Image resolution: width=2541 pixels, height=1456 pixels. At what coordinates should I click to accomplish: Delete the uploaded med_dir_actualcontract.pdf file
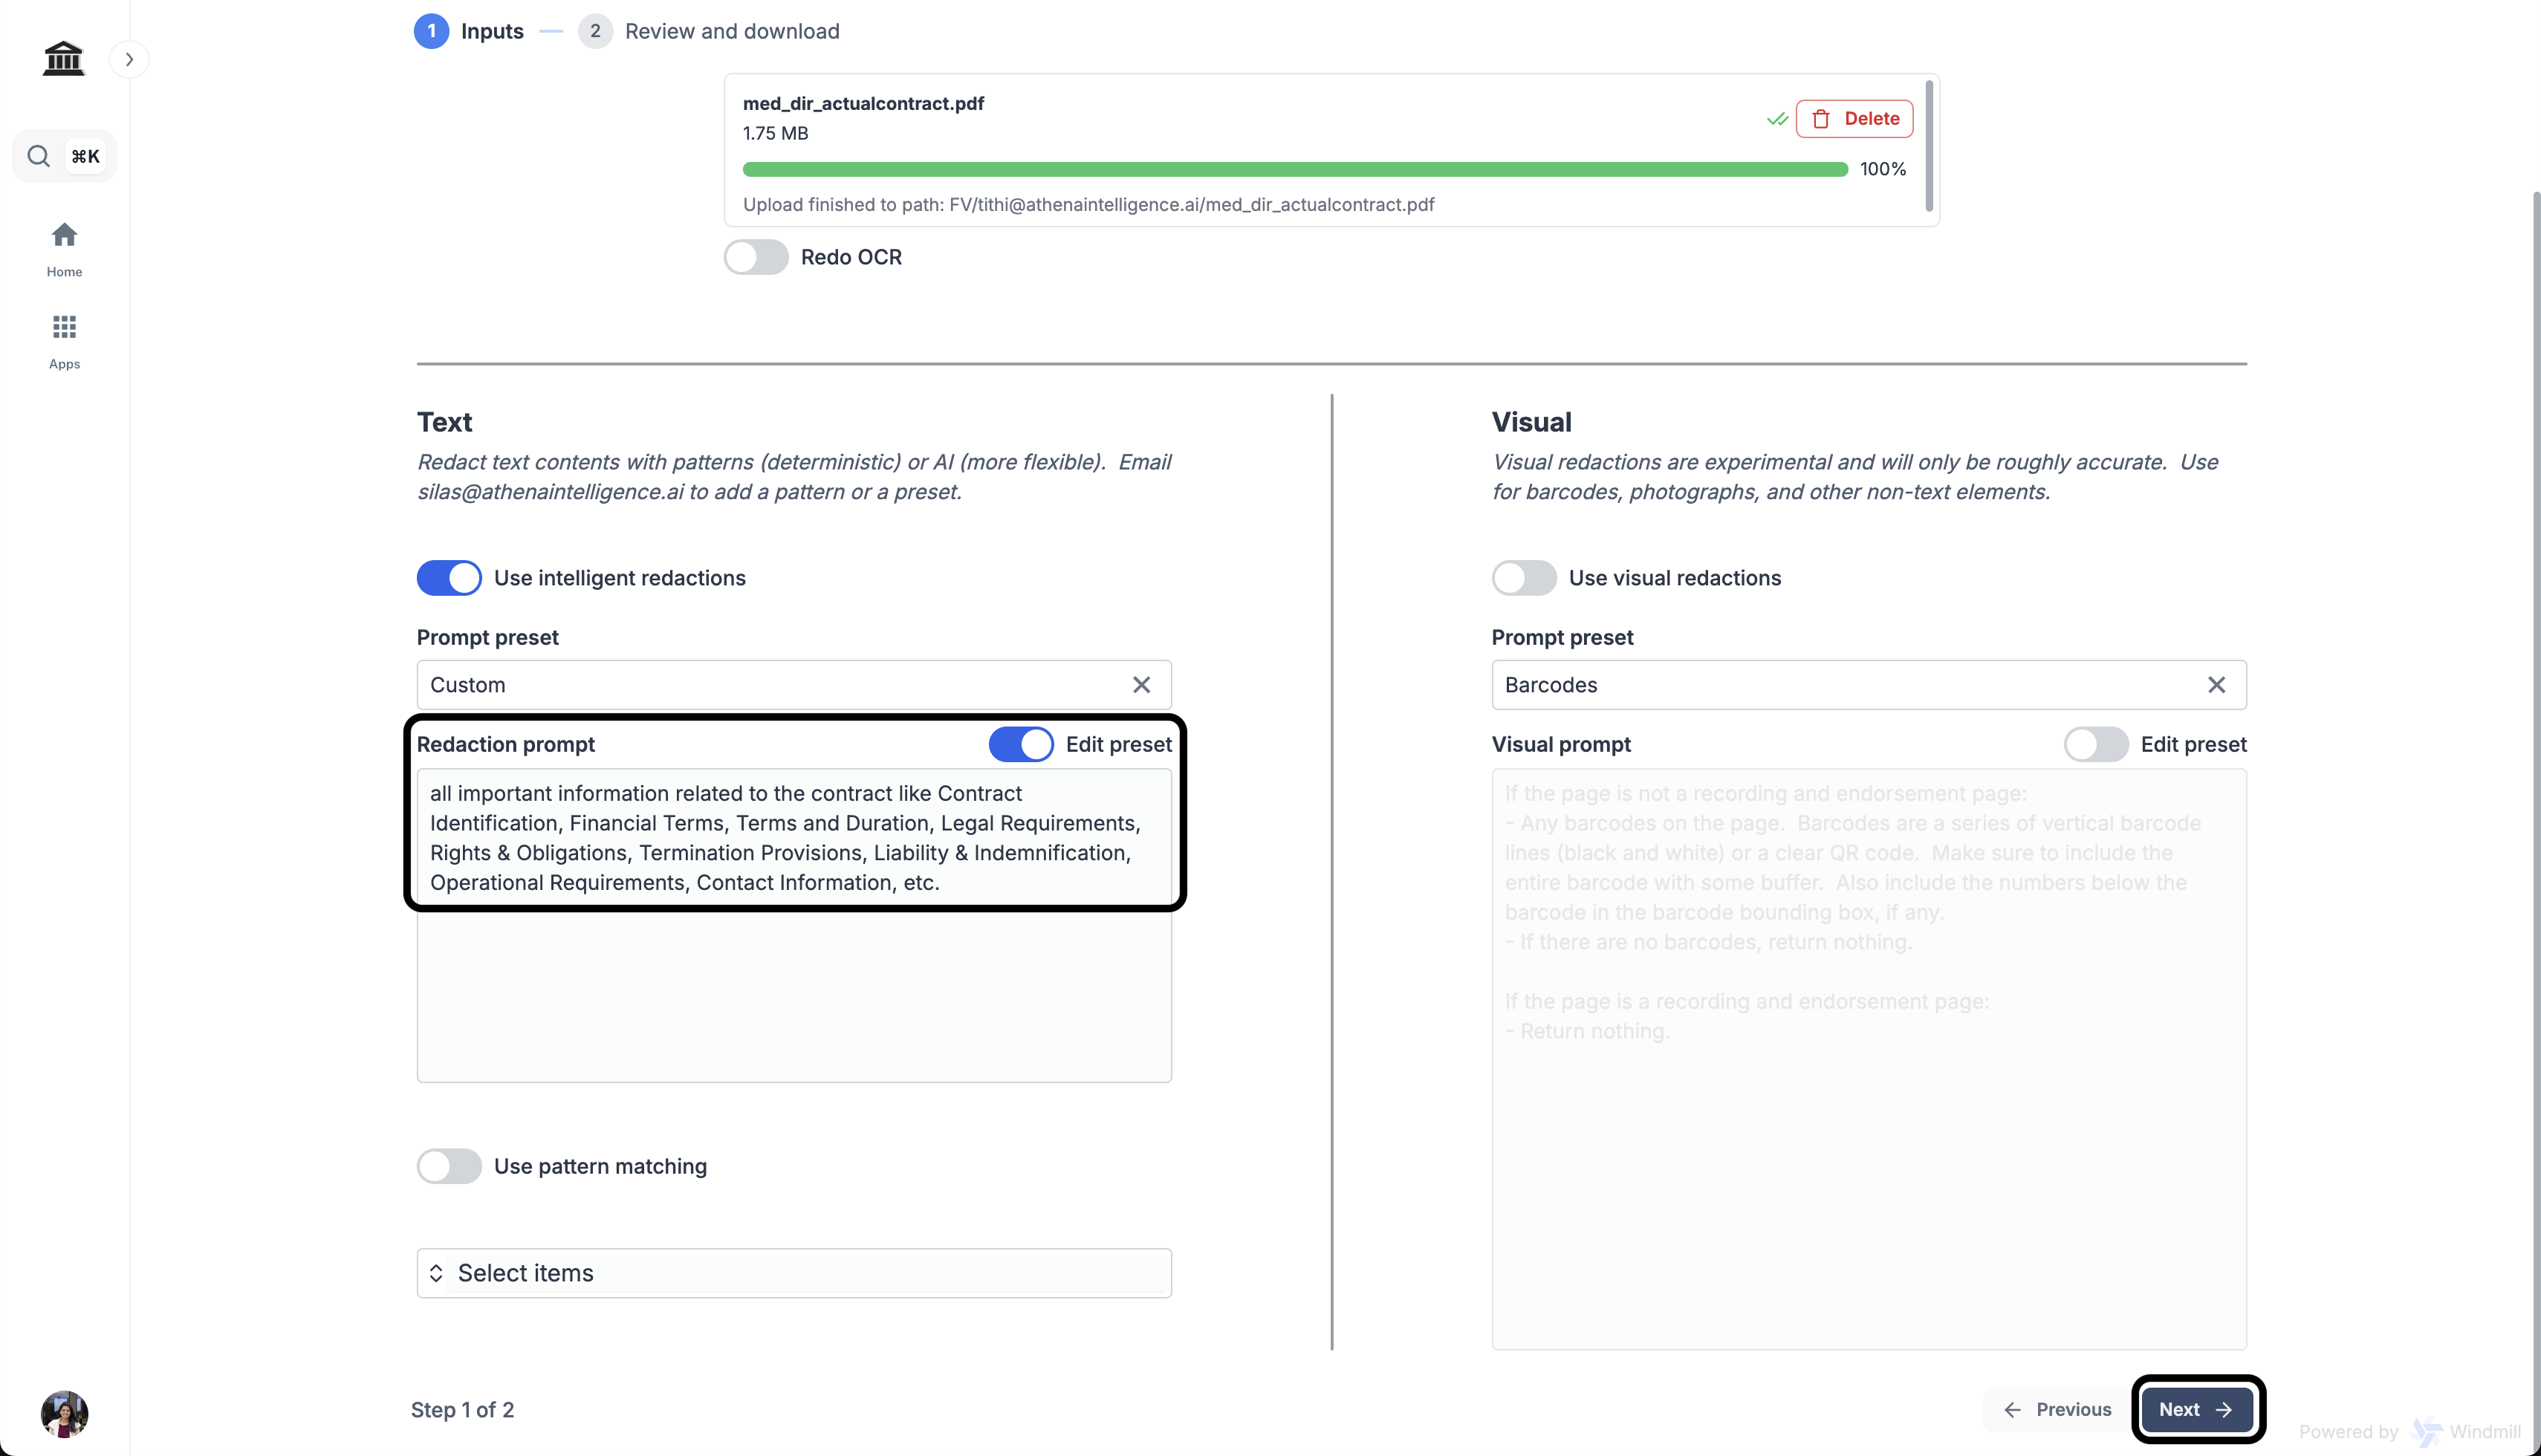coord(1854,119)
